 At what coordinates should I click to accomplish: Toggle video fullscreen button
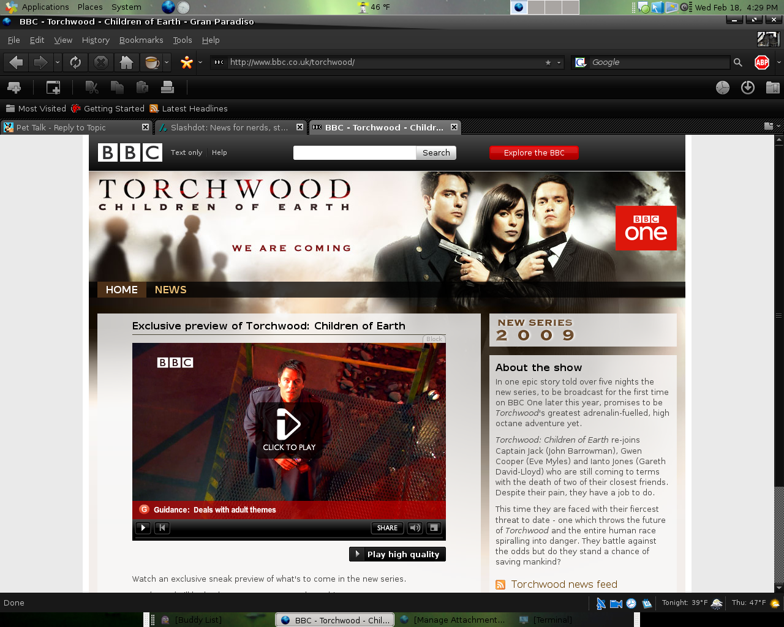[434, 528]
